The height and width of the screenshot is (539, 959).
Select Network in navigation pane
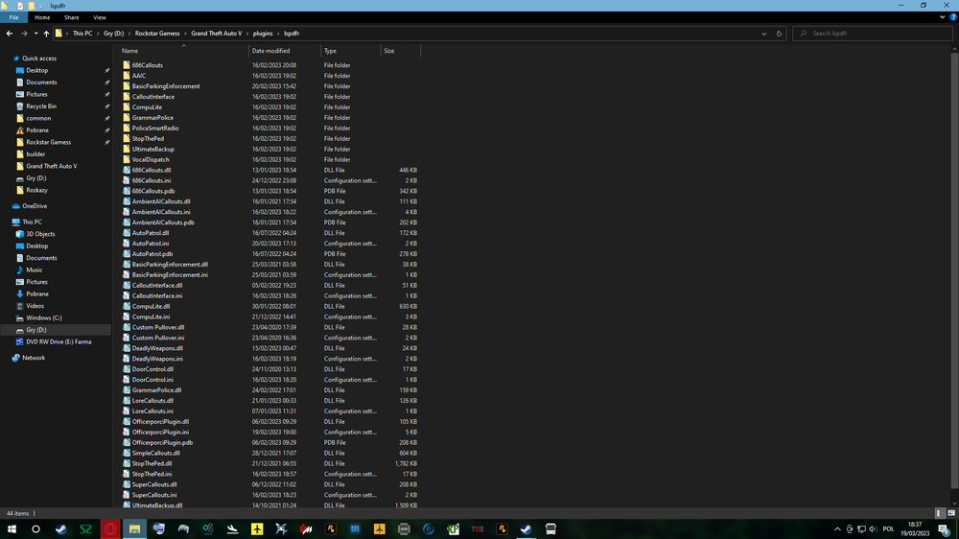tap(34, 358)
